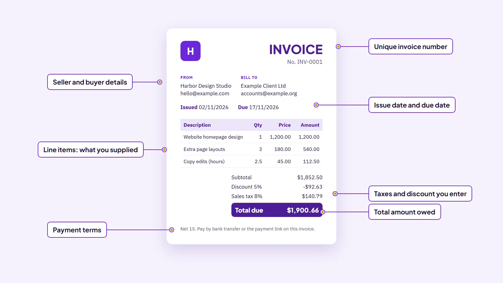
Task: Click the 112.50 amount cell
Action: (311, 162)
